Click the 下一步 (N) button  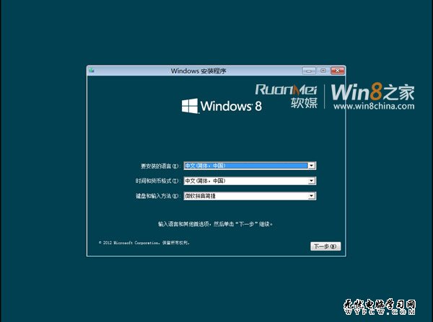tap(325, 246)
